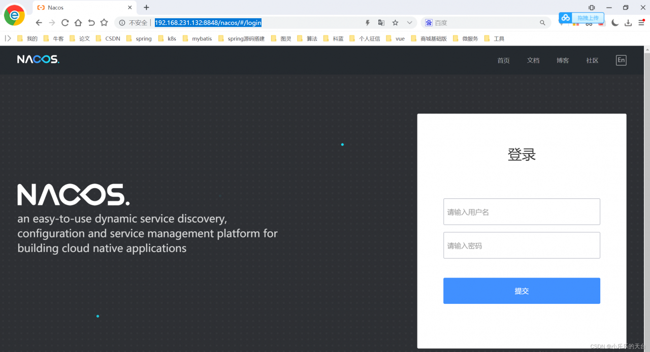Close the Nacos tab
The height and width of the screenshot is (352, 650).
click(130, 8)
